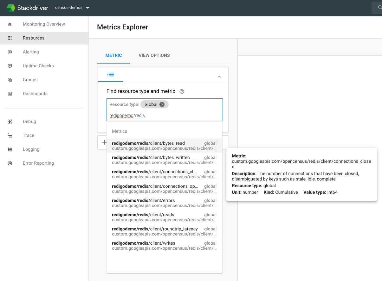Image resolution: width=382 pixels, height=281 pixels.
Task: Click the Error Reporting icon
Action: tap(10, 163)
